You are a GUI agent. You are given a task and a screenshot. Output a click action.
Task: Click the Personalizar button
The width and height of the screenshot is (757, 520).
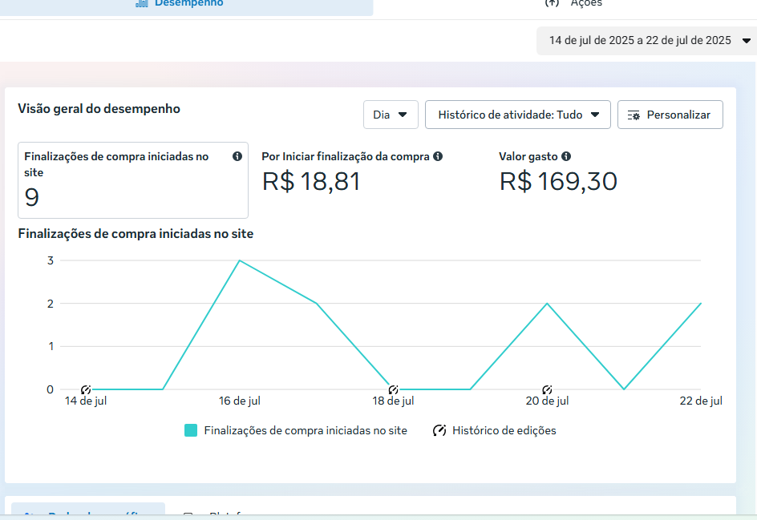(x=670, y=115)
